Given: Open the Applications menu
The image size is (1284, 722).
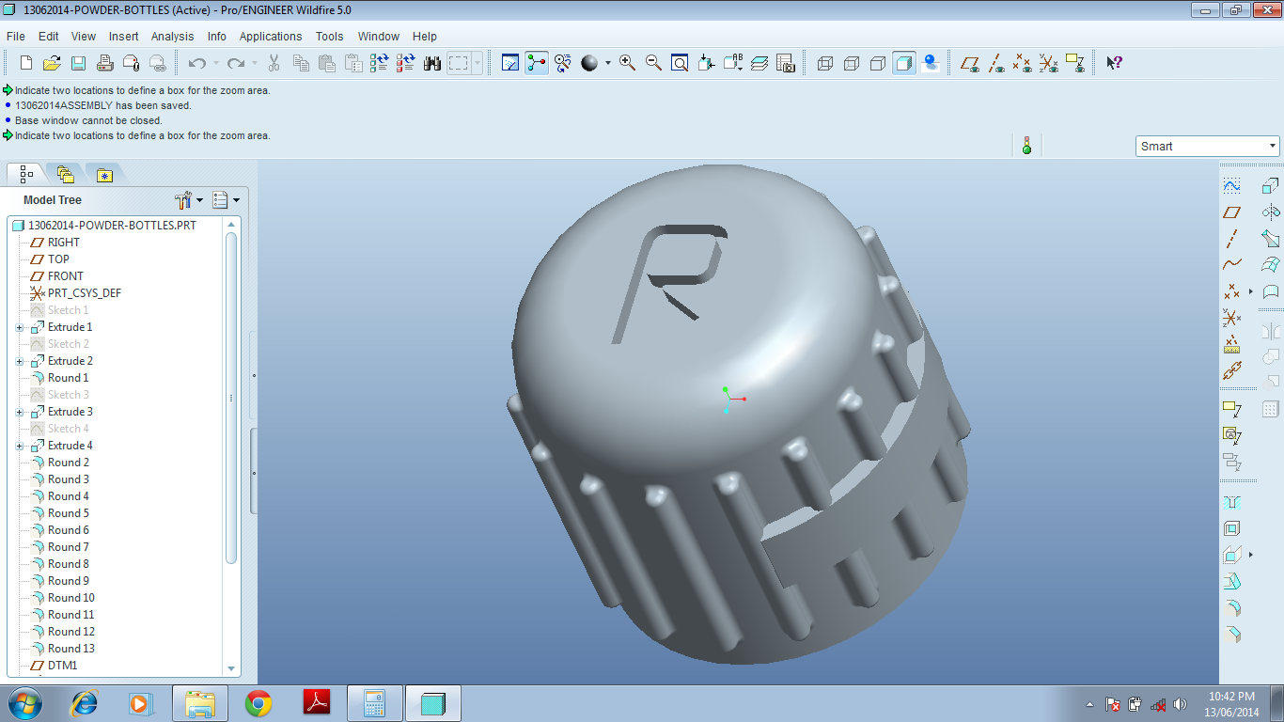Looking at the screenshot, I should 271,37.
